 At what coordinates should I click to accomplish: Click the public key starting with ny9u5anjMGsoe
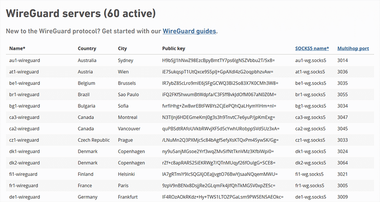218,152
